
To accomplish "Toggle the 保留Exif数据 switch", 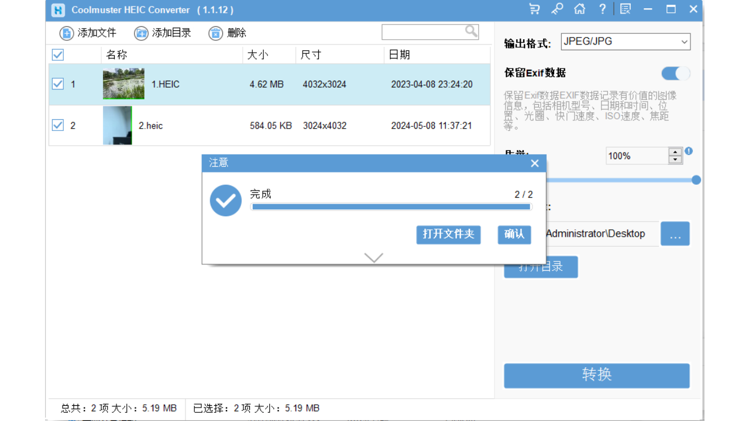I will tap(676, 73).
